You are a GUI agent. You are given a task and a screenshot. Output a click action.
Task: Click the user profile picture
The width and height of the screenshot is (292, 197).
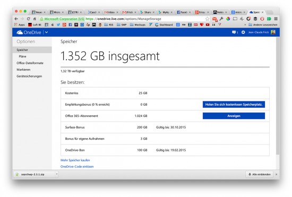tap(273, 32)
